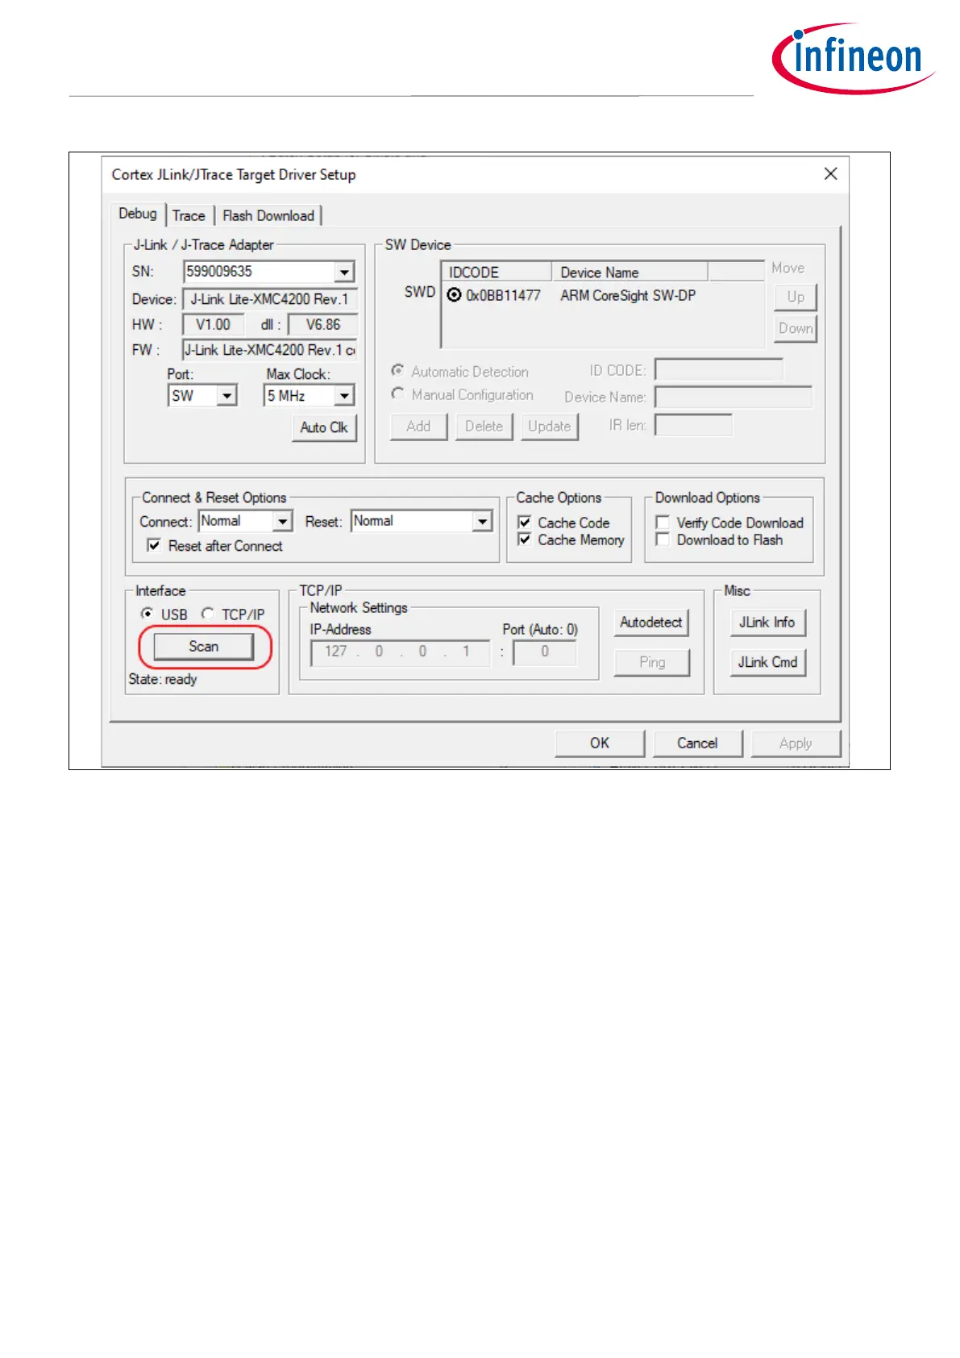
Task: Click the Apply button
Action: click(x=796, y=744)
